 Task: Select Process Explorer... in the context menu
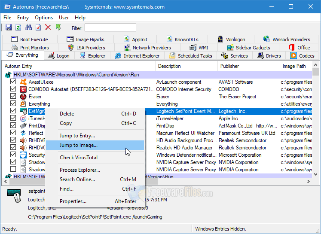pyautogui.click(x=80, y=170)
